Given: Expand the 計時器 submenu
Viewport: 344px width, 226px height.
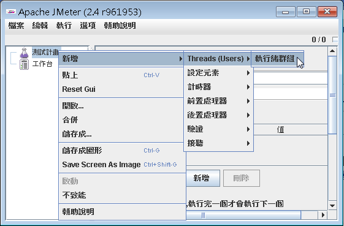Looking at the screenshot, I should 218,87.
